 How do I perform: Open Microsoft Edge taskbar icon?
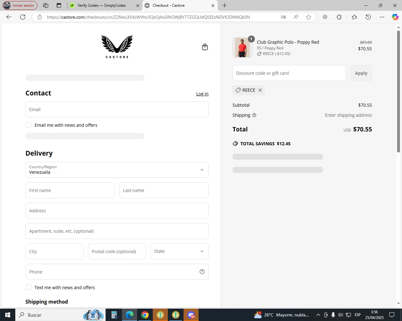point(129,315)
